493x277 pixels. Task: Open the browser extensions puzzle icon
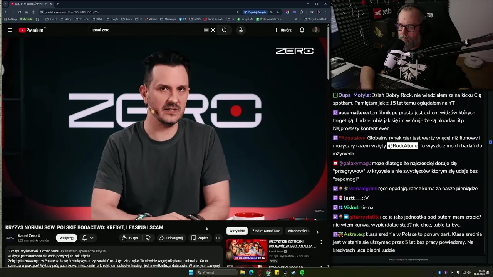click(x=301, y=12)
